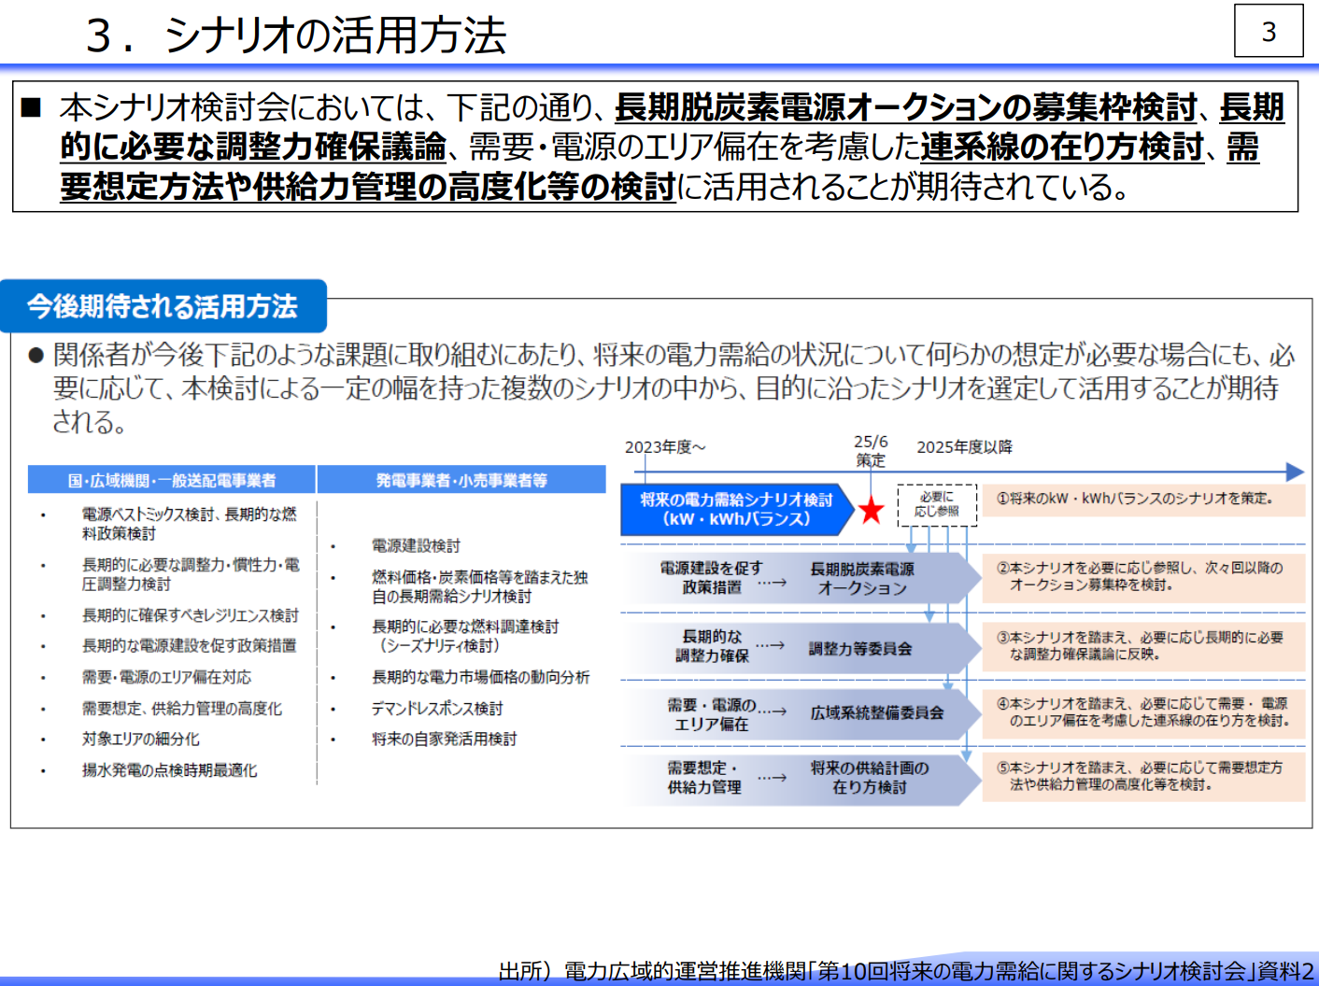
Task: Select the bullet 対象エリアの細分化
Action: point(141,739)
